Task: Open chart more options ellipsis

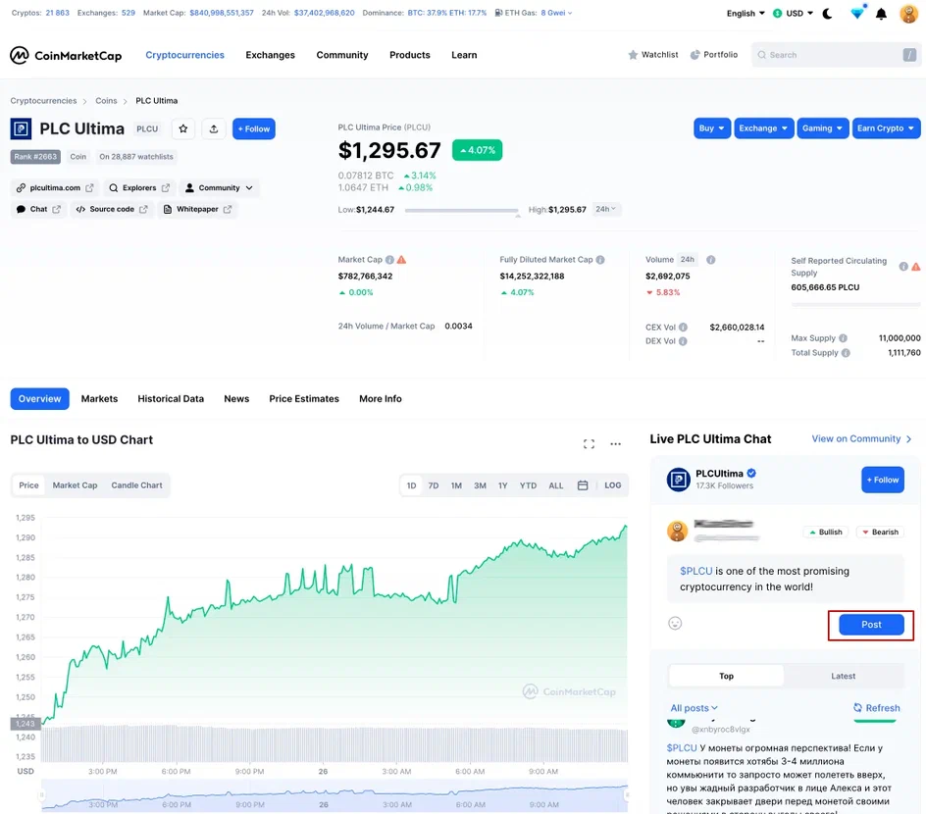Action: click(x=615, y=444)
